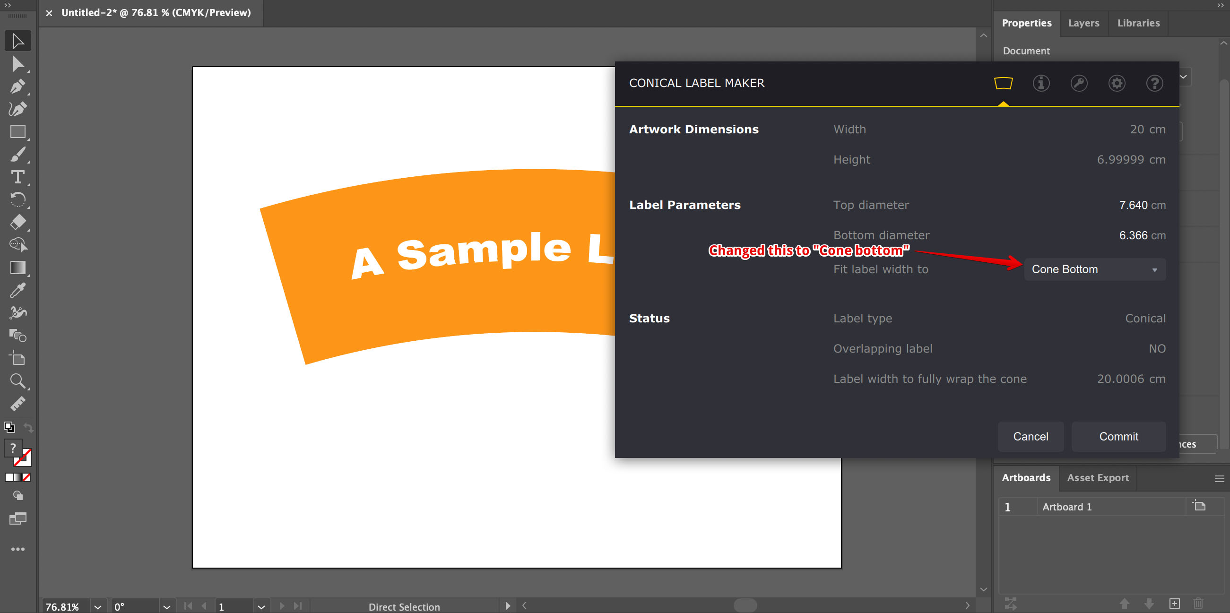
Task: Open the 'Fit label width to' dropdown
Action: click(x=1094, y=269)
